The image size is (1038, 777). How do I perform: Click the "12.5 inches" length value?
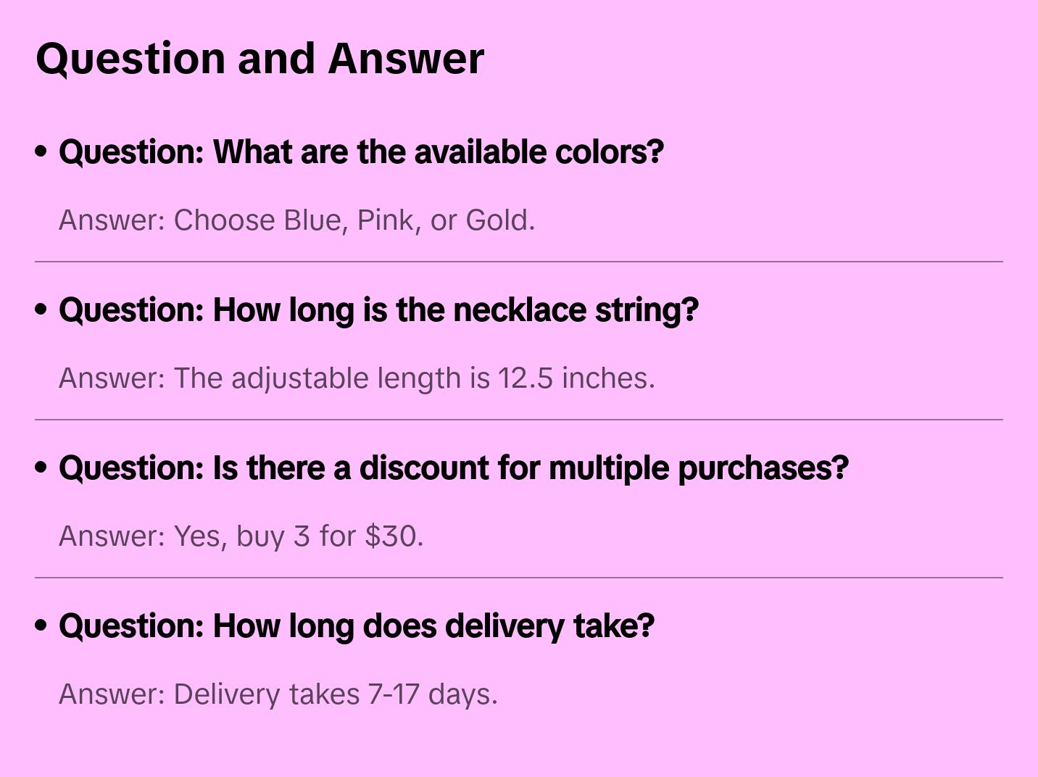[x=576, y=378]
